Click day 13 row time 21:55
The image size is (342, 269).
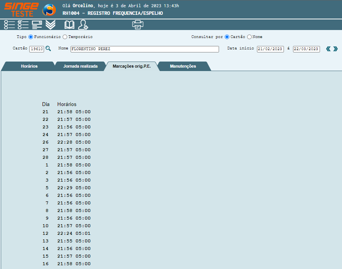click(65, 241)
